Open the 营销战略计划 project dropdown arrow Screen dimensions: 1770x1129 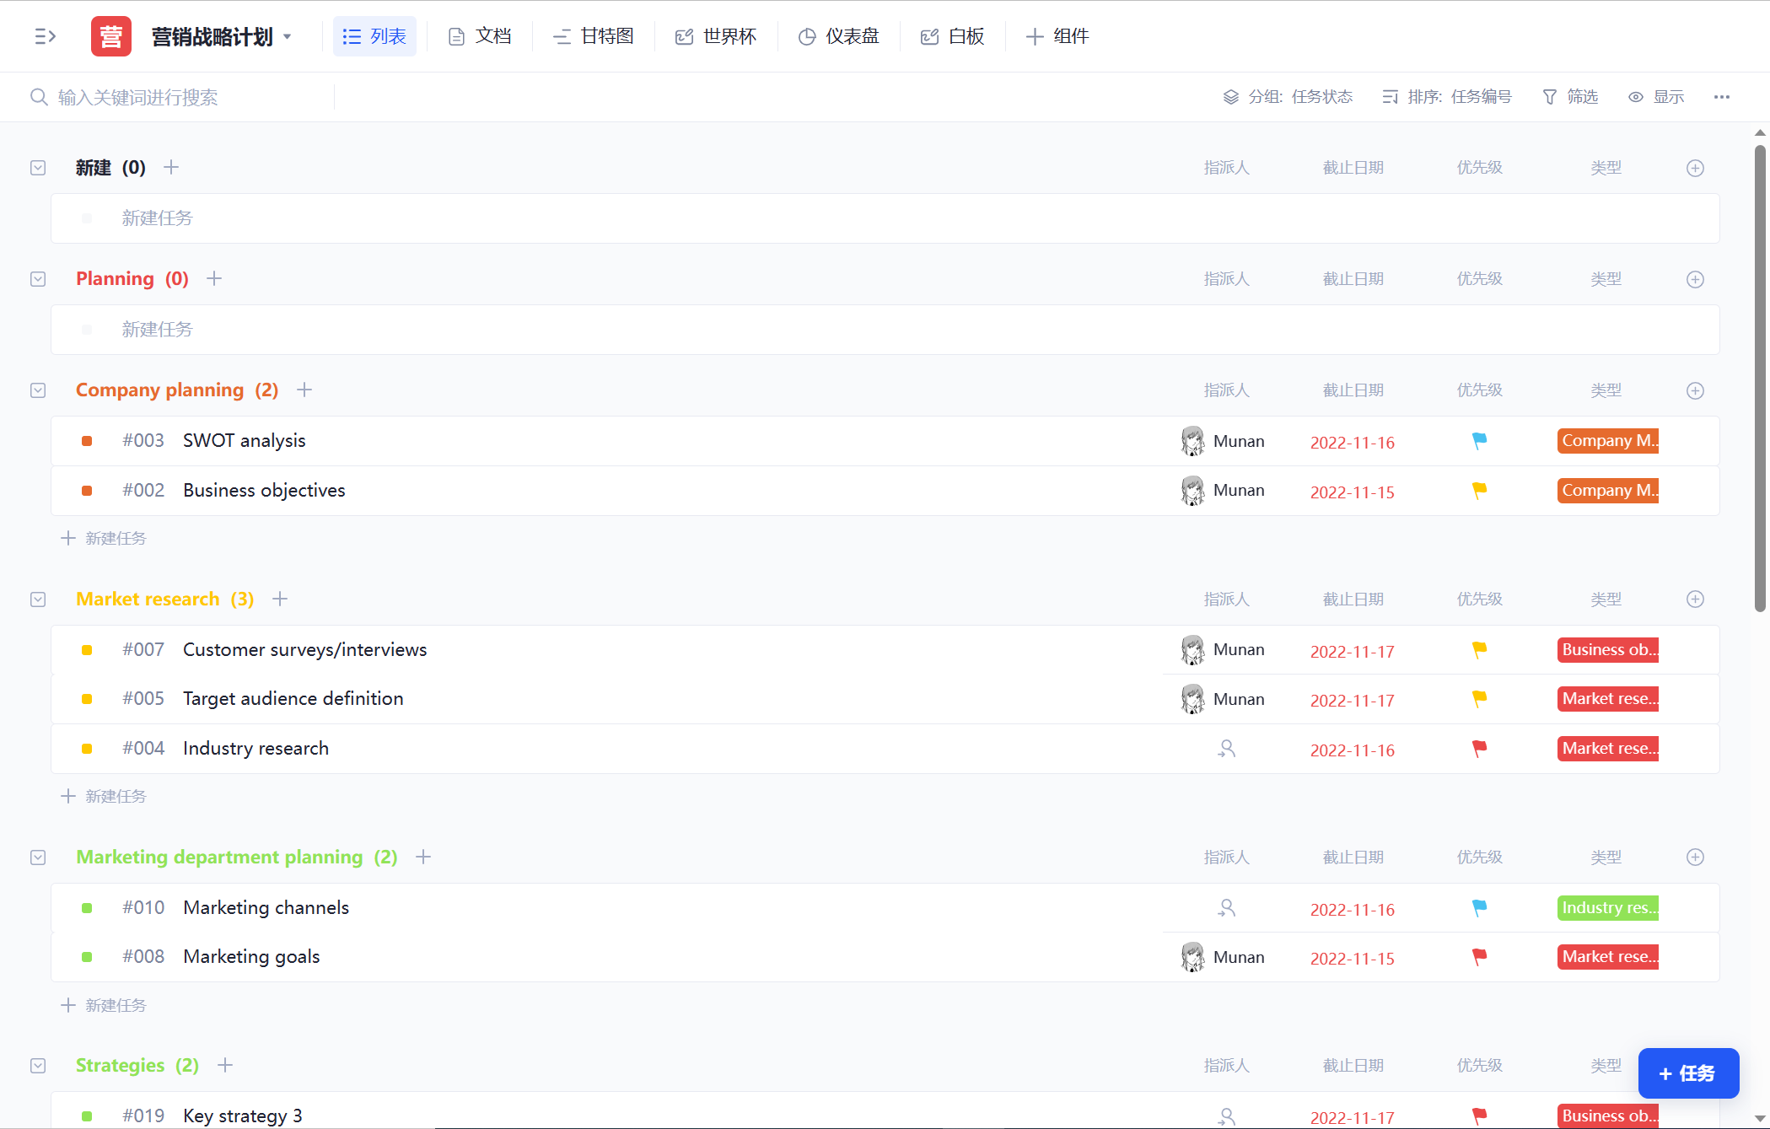[288, 36]
